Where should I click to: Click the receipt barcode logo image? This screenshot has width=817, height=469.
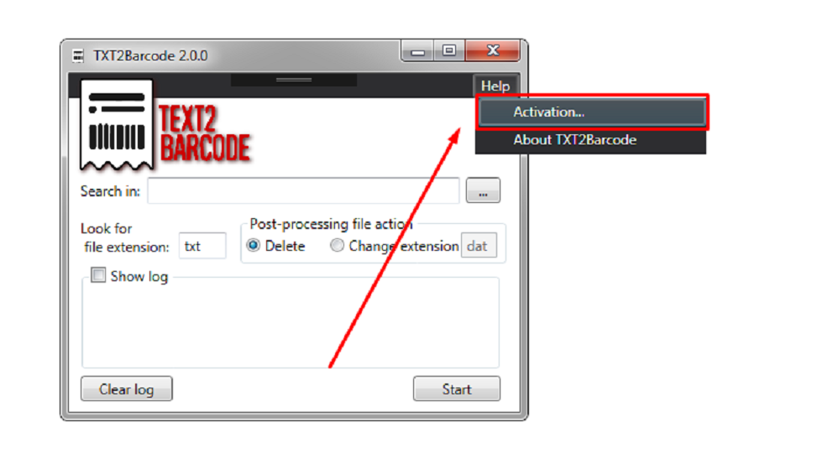[x=117, y=125]
